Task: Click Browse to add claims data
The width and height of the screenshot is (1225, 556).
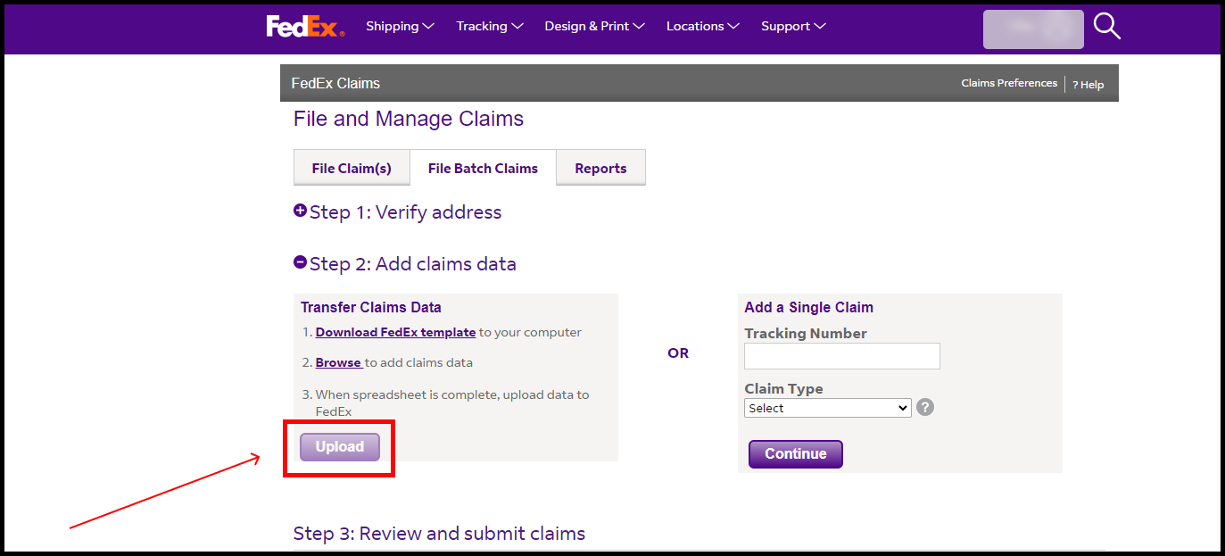Action: (338, 362)
